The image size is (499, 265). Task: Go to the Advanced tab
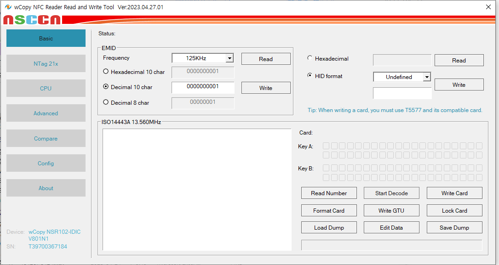coord(46,113)
